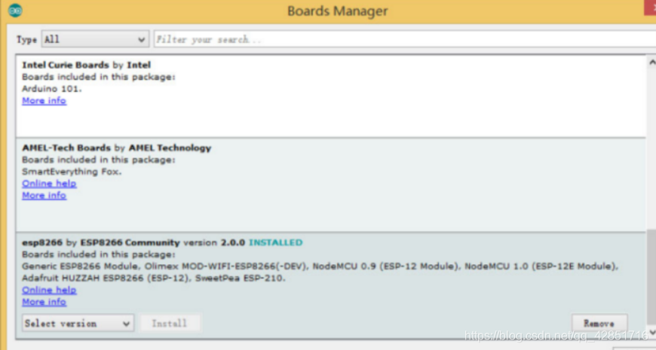Open More info link for Intel Curie Boards
The height and width of the screenshot is (350, 656).
tap(44, 101)
